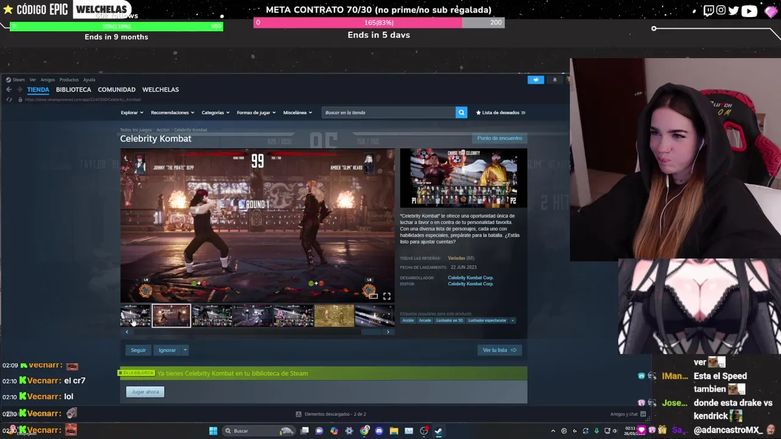Select the Luchador en 3D tag

pos(449,320)
